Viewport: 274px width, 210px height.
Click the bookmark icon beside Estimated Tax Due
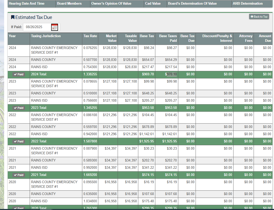13,17
